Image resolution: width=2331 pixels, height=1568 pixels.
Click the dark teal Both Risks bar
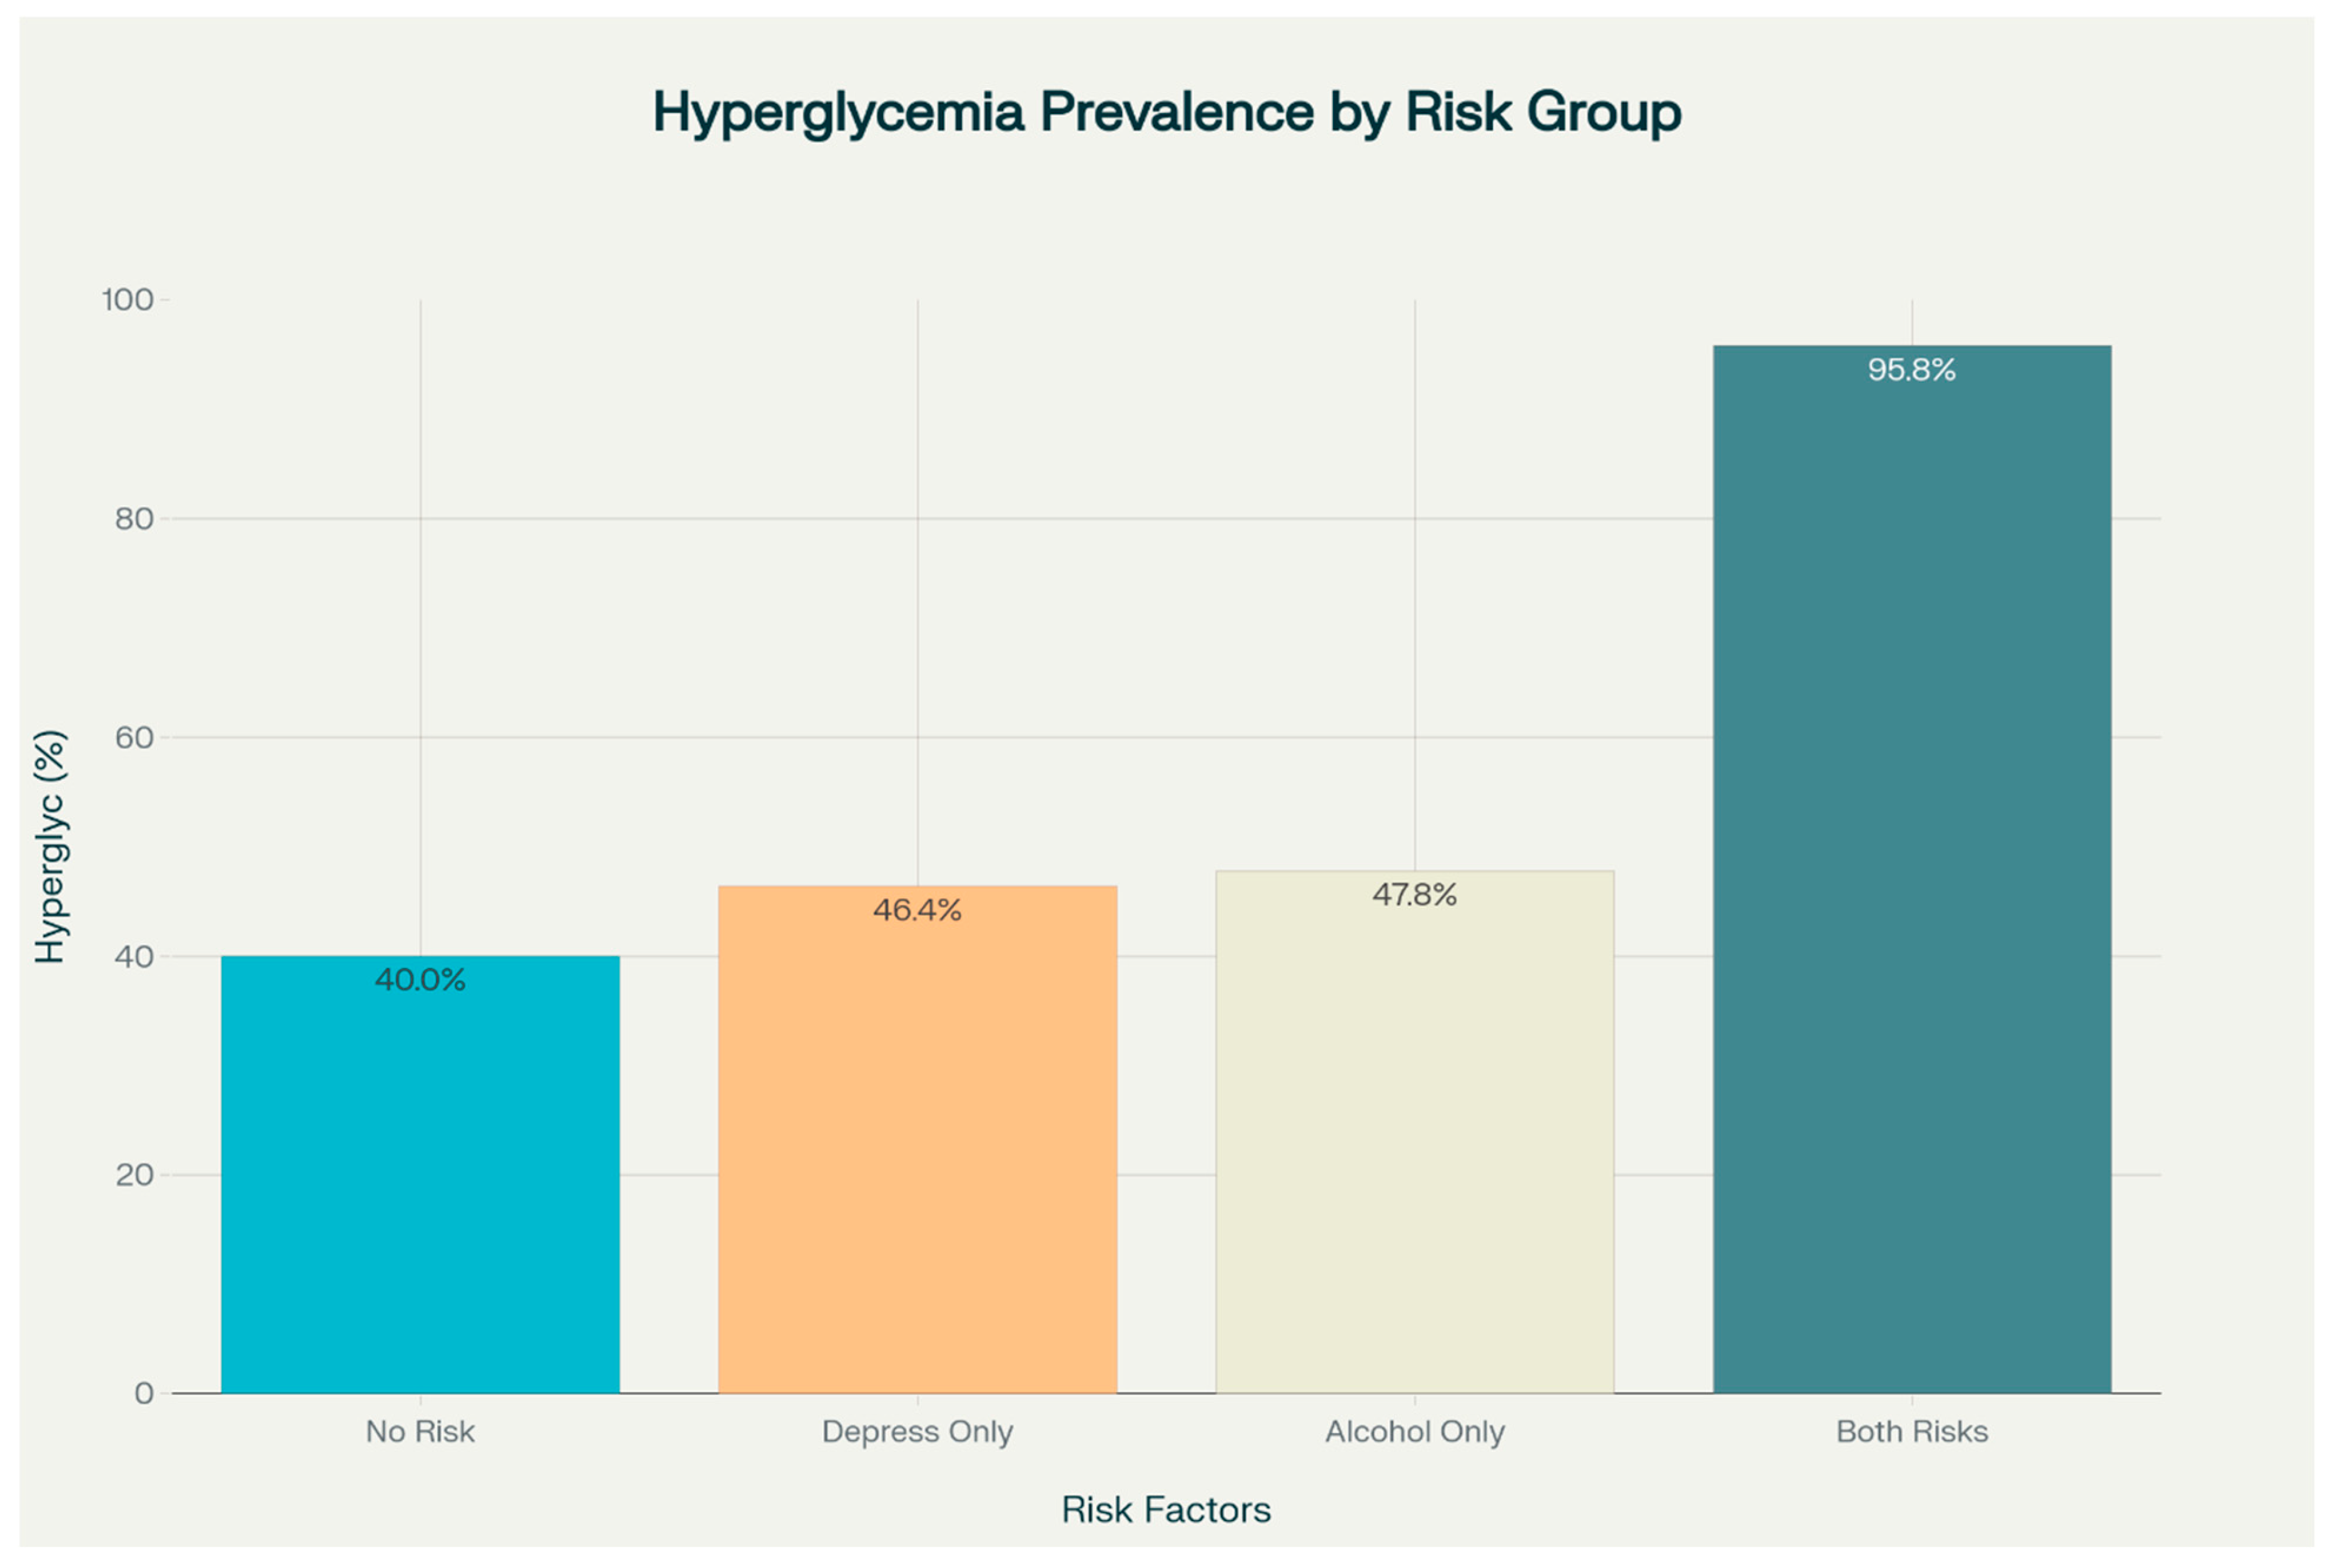pos(1912,880)
